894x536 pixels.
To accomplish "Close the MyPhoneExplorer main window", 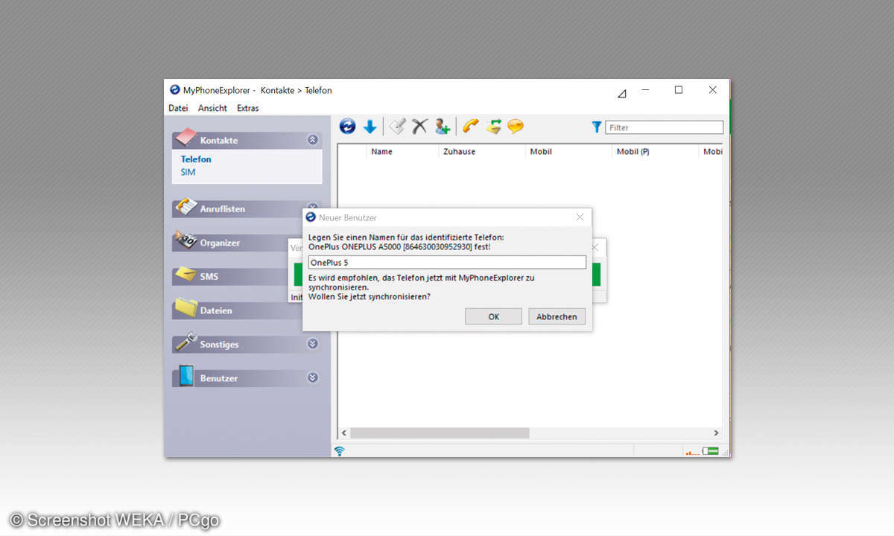I will (713, 90).
